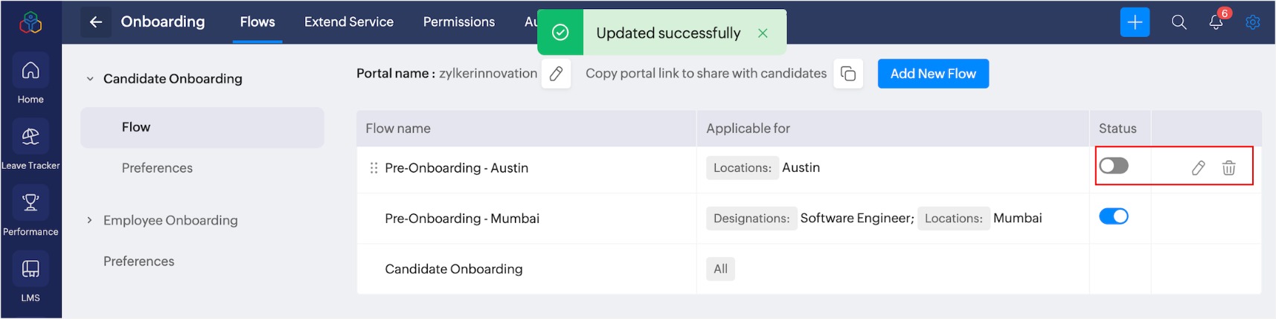Switch to the Permissions tab
This screenshot has height=319, width=1276.
click(458, 22)
